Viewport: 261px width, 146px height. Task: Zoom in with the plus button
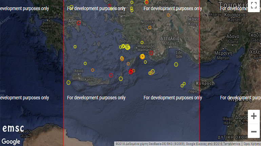coord(254,116)
